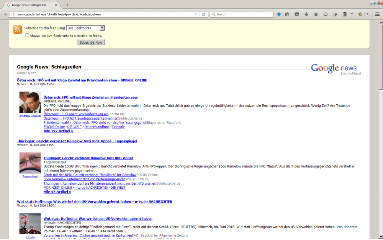383x240 pixels.
Task: Click the Ramelow article thumbnail
Action: (30, 163)
